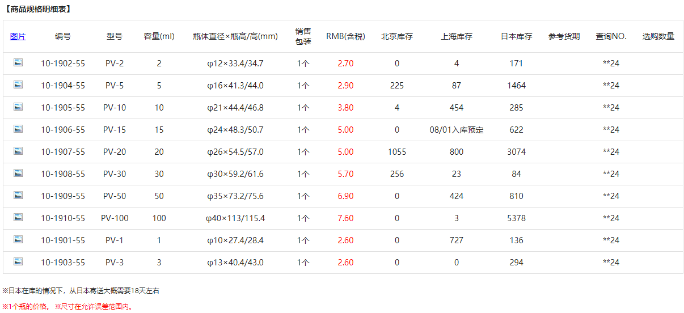Screen dimensions: 684x313
Task: View the picture icon for PV-15
Action: (x=18, y=129)
